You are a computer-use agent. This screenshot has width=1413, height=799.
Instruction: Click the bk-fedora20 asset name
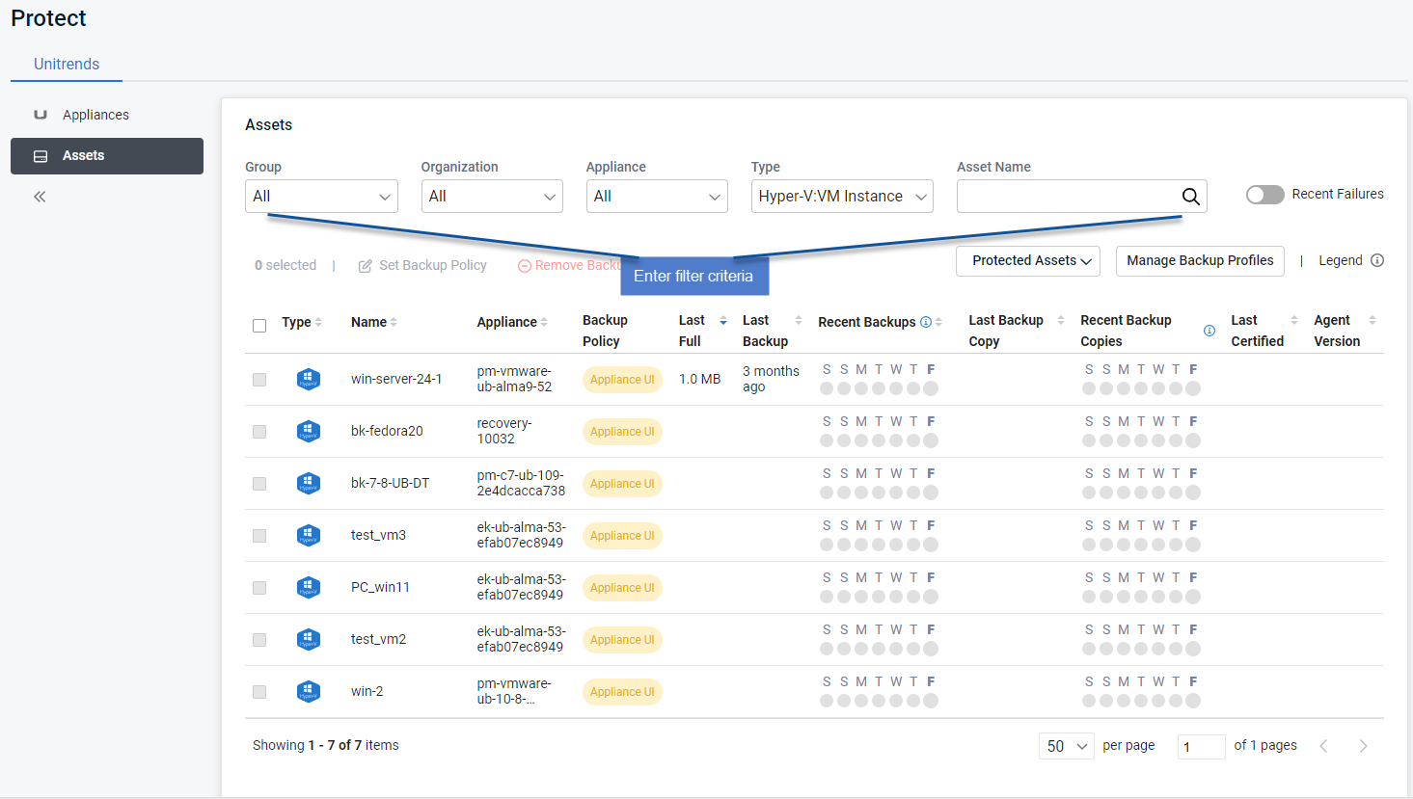coord(387,432)
